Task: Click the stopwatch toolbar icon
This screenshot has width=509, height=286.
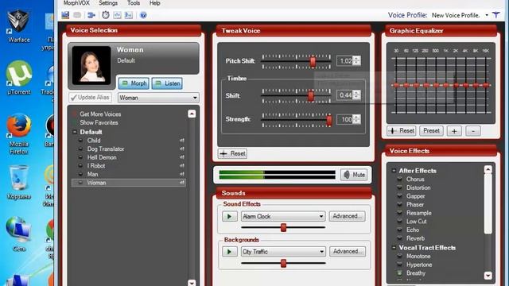Action: [x=106, y=15]
